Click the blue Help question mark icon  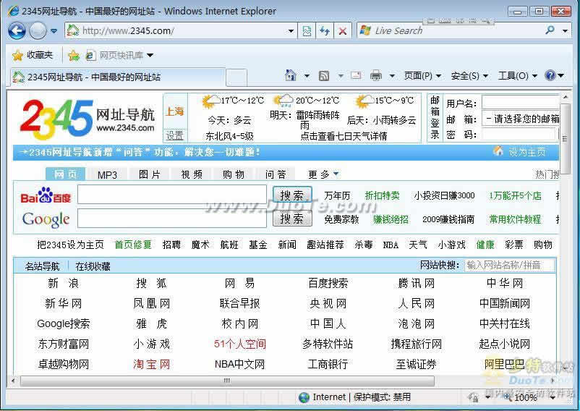coord(550,75)
